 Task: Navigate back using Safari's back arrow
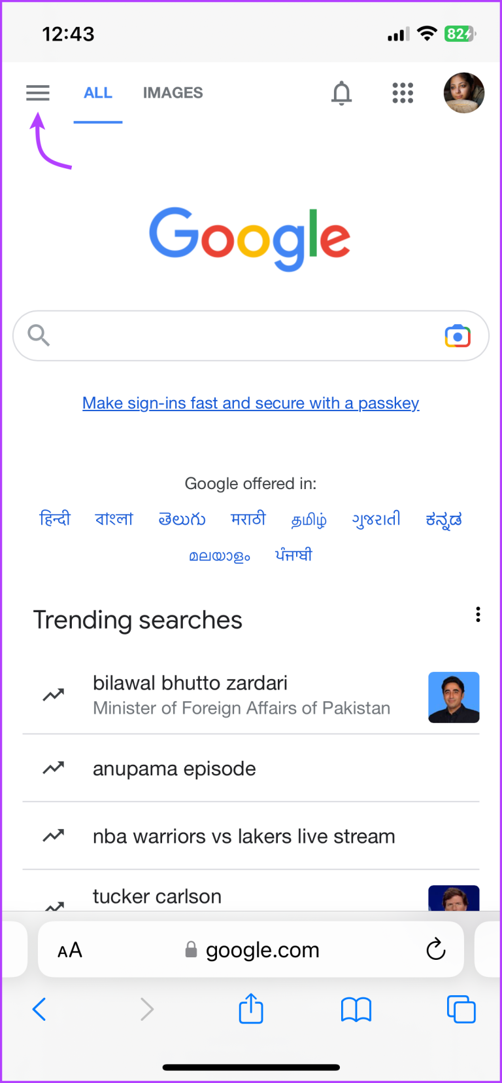(x=39, y=1009)
